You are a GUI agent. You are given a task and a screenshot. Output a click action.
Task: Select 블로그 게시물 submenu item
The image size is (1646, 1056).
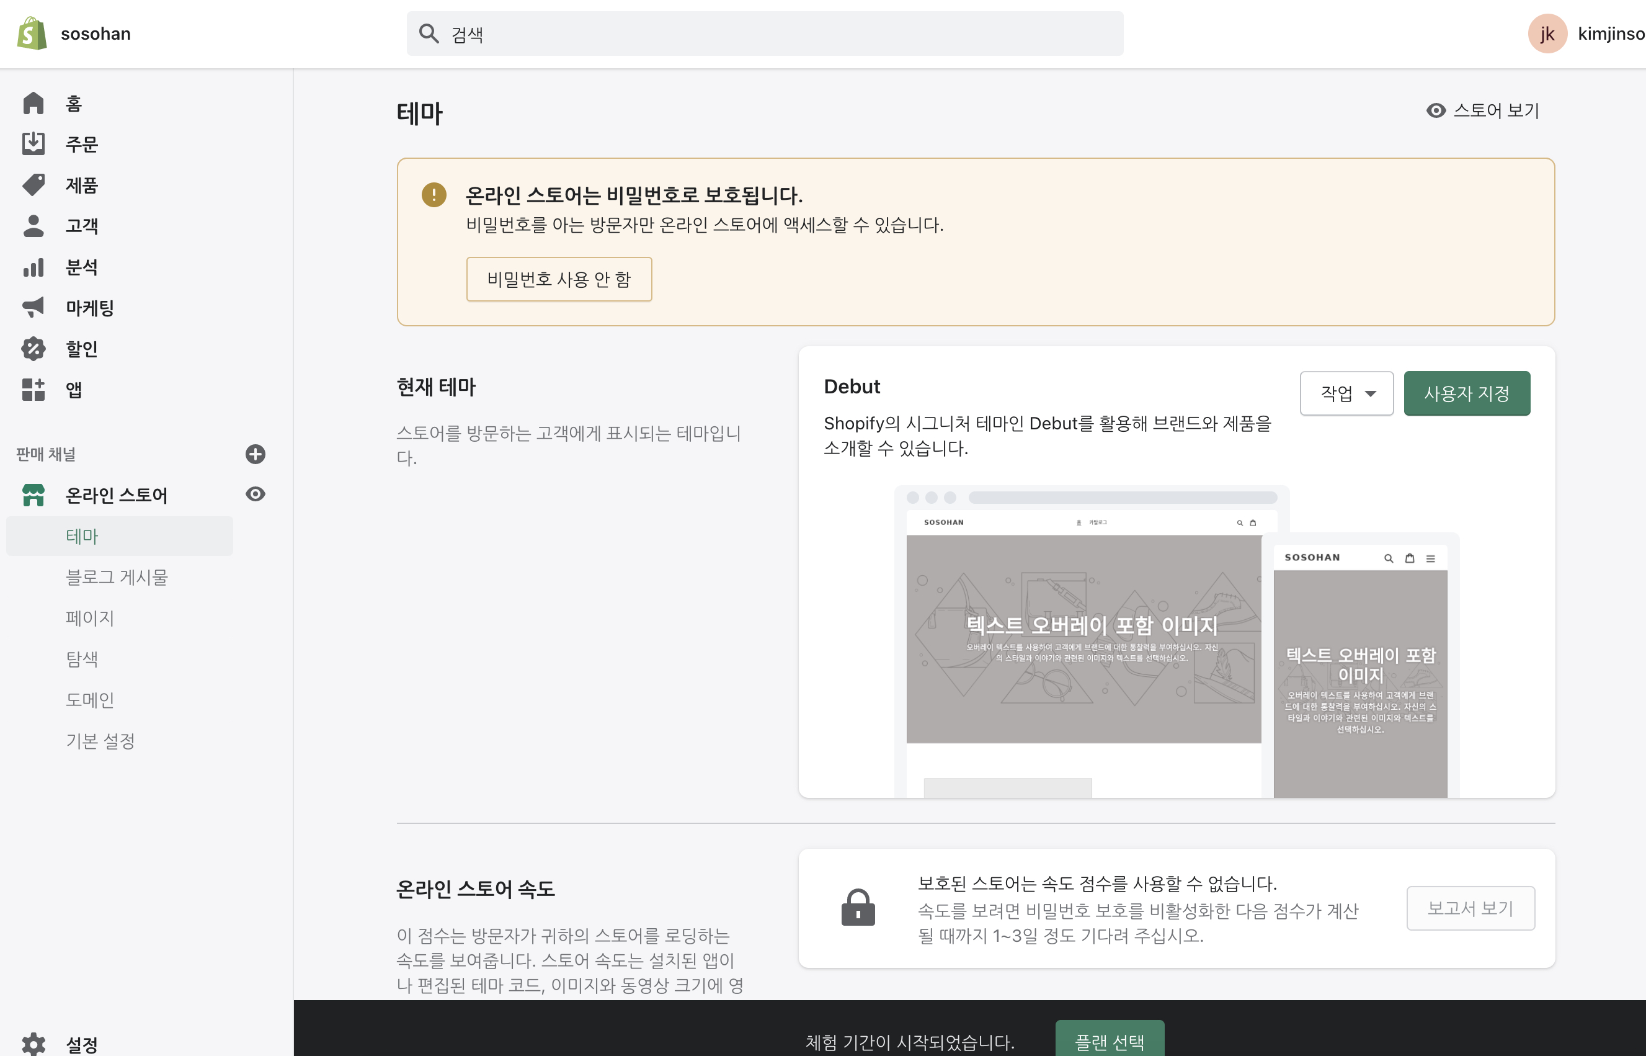pyautogui.click(x=117, y=578)
